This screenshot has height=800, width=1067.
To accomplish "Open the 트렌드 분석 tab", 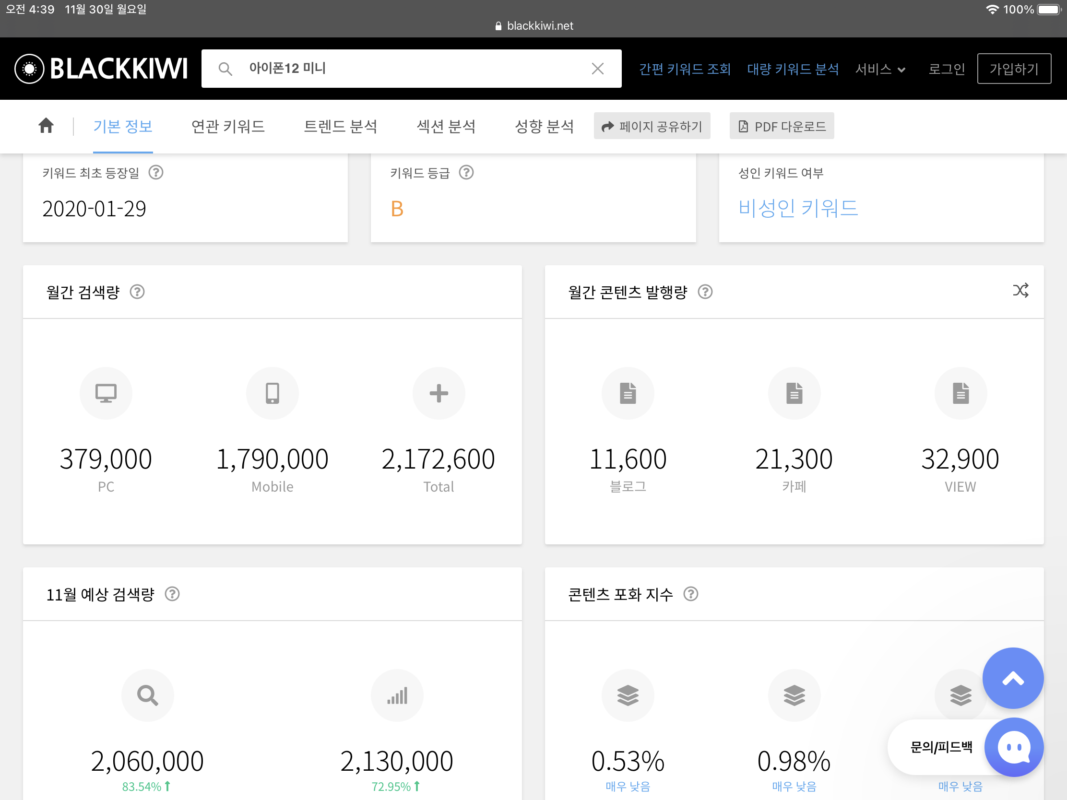I will coord(340,126).
